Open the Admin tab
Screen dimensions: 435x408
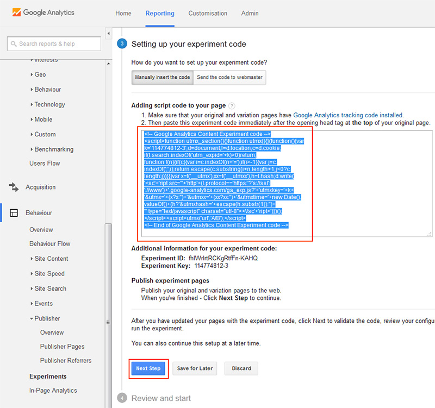tap(250, 13)
